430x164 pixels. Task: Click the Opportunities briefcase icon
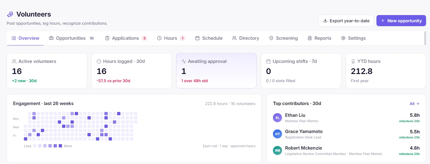[x=51, y=38]
